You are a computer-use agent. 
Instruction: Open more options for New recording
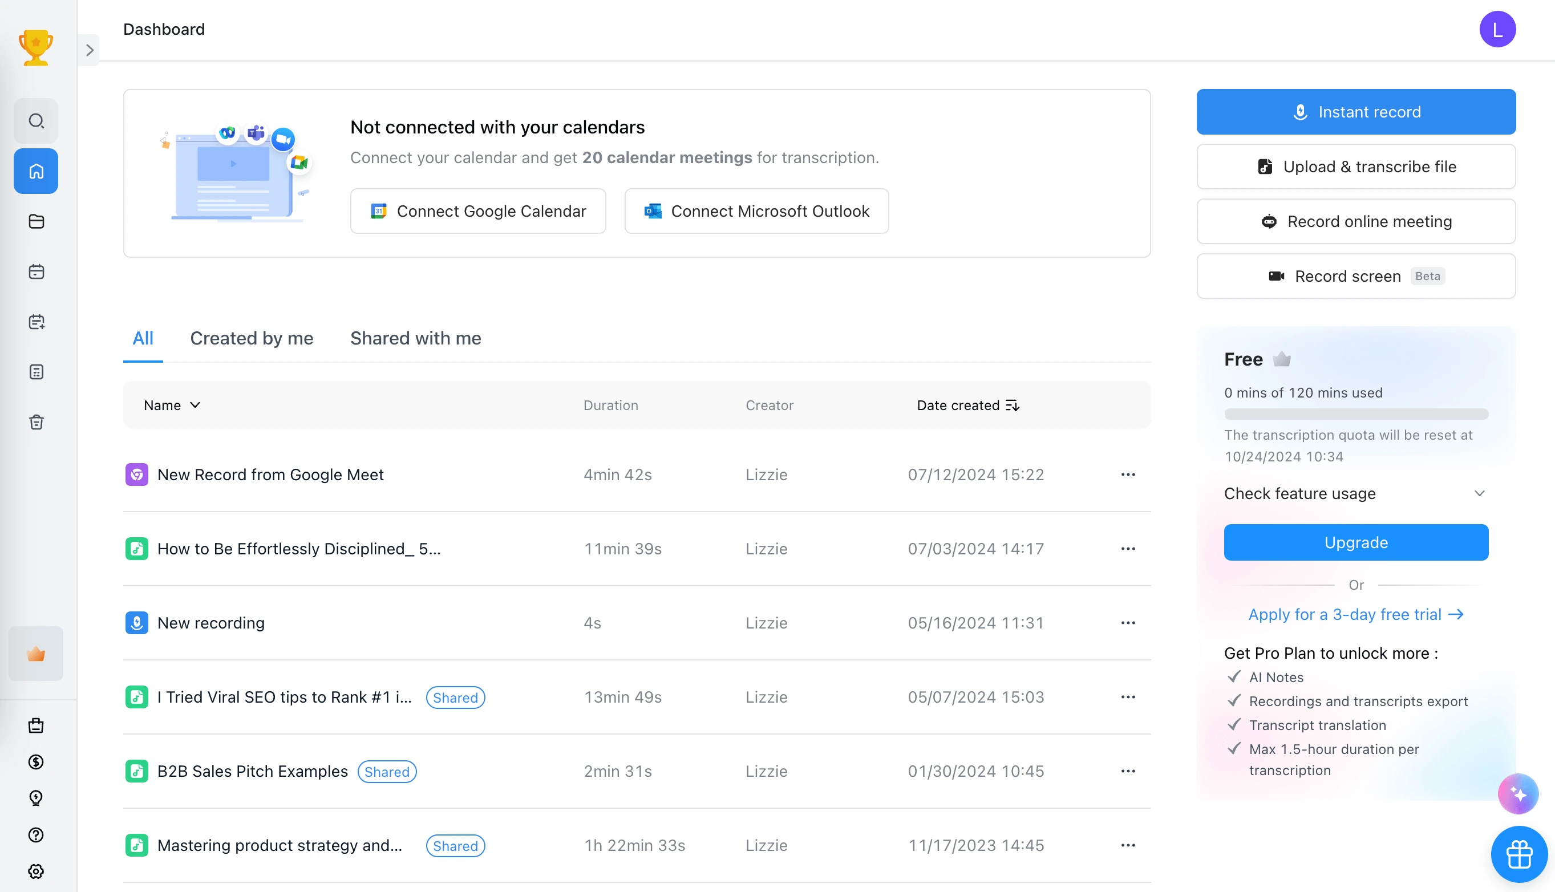(1128, 623)
